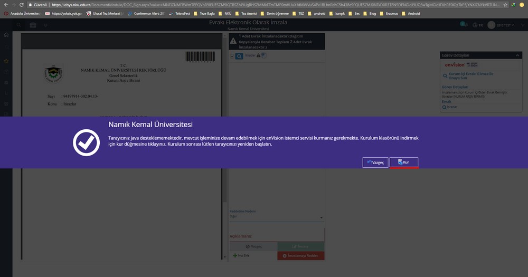Click the browser profile avatar icon
Screen dimensions: 528x277
(x=522, y=5)
